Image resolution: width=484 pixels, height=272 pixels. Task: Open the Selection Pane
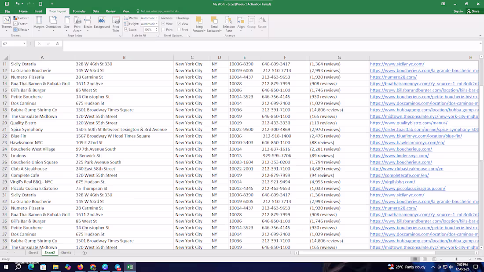click(229, 23)
